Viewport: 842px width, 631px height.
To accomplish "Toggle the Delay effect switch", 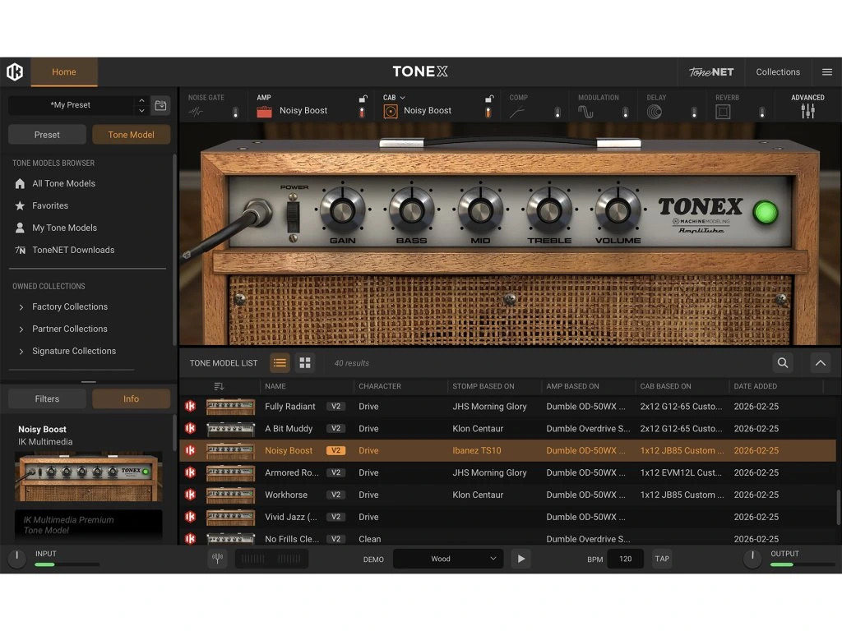I will point(693,112).
